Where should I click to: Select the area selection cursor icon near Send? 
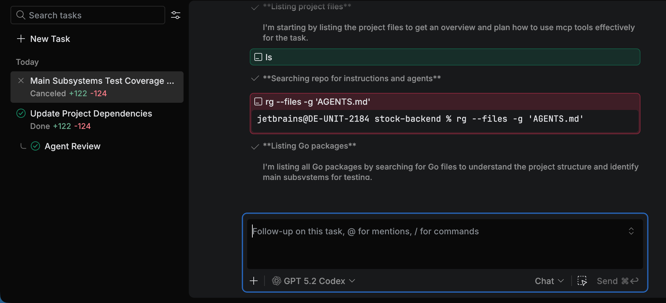pos(582,281)
